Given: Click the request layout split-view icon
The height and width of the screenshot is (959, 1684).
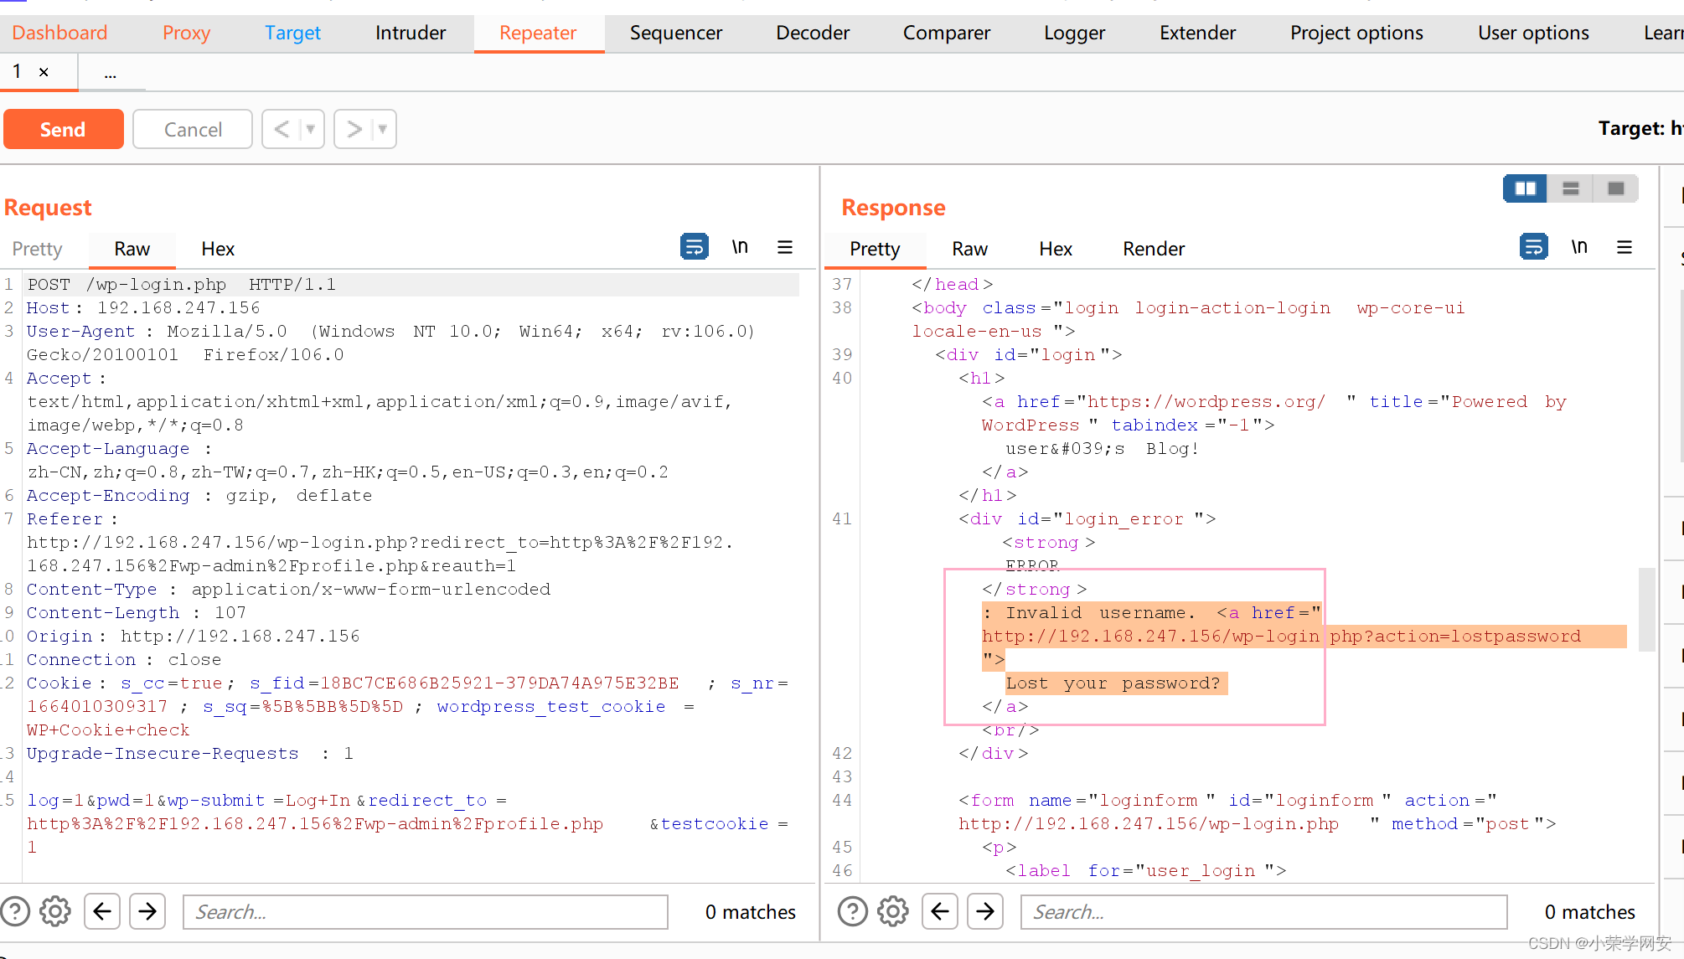Looking at the screenshot, I should click(1526, 188).
